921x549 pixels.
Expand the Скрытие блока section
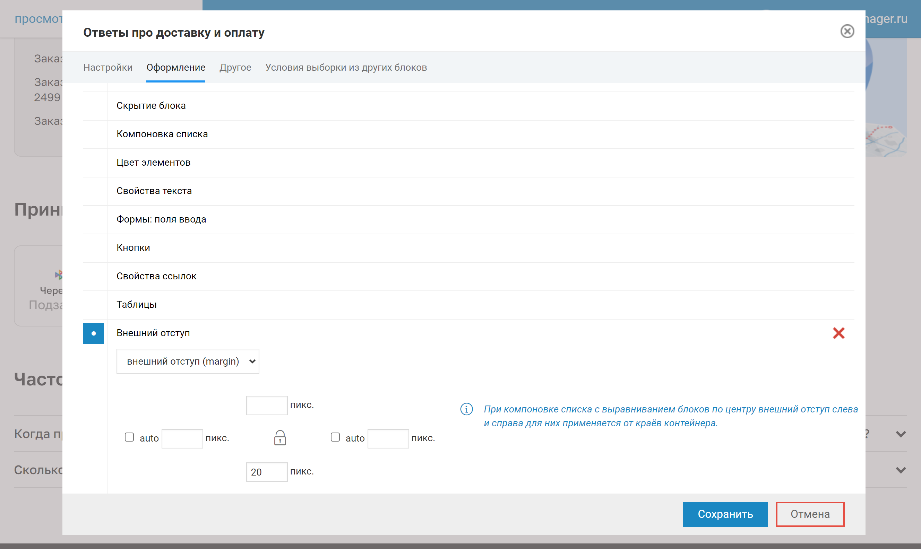151,106
